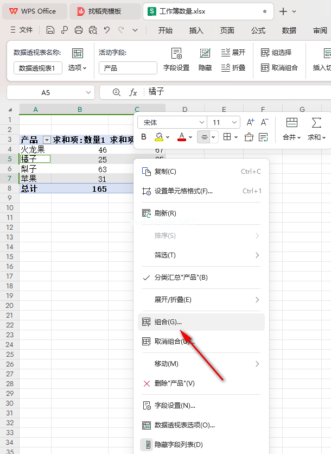The height and width of the screenshot is (454, 331).
Task: Toggle 隐藏字段列表(D) menu item
Action: tap(201, 444)
